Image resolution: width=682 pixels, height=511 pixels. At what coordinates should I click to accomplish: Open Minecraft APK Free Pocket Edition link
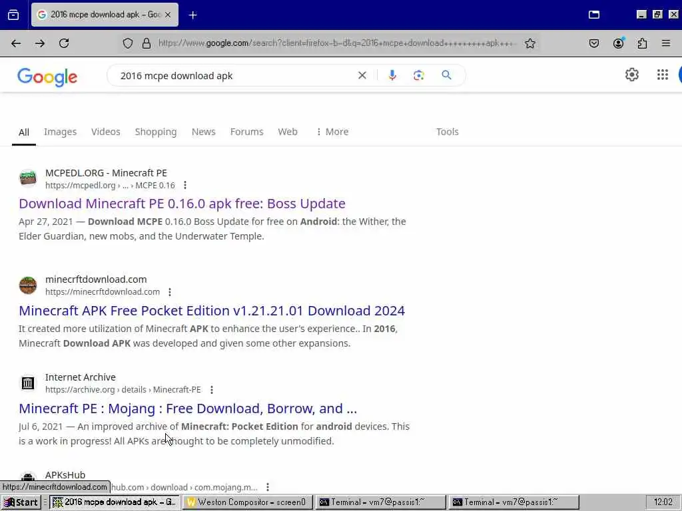click(212, 311)
